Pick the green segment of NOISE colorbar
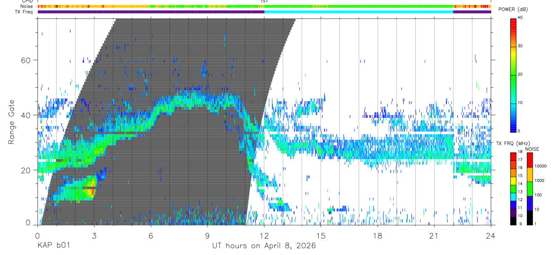Screen dimensions: 552x255 tap(530, 188)
